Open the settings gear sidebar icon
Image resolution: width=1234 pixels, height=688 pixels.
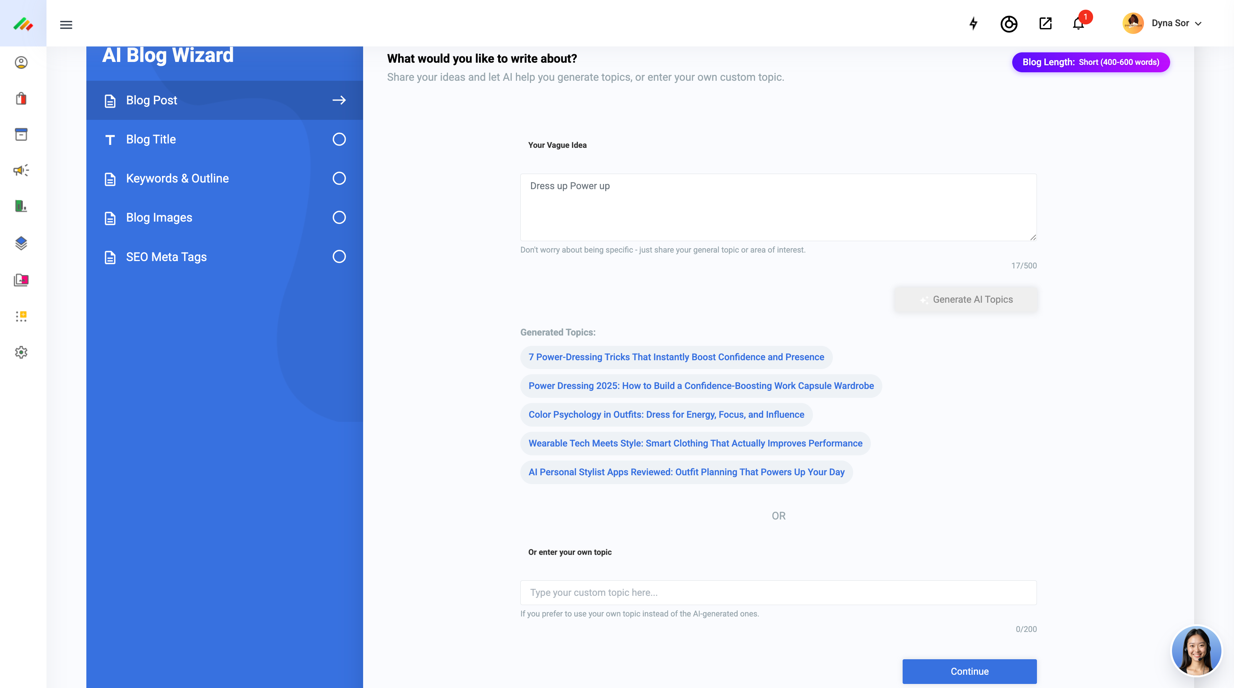click(x=21, y=352)
